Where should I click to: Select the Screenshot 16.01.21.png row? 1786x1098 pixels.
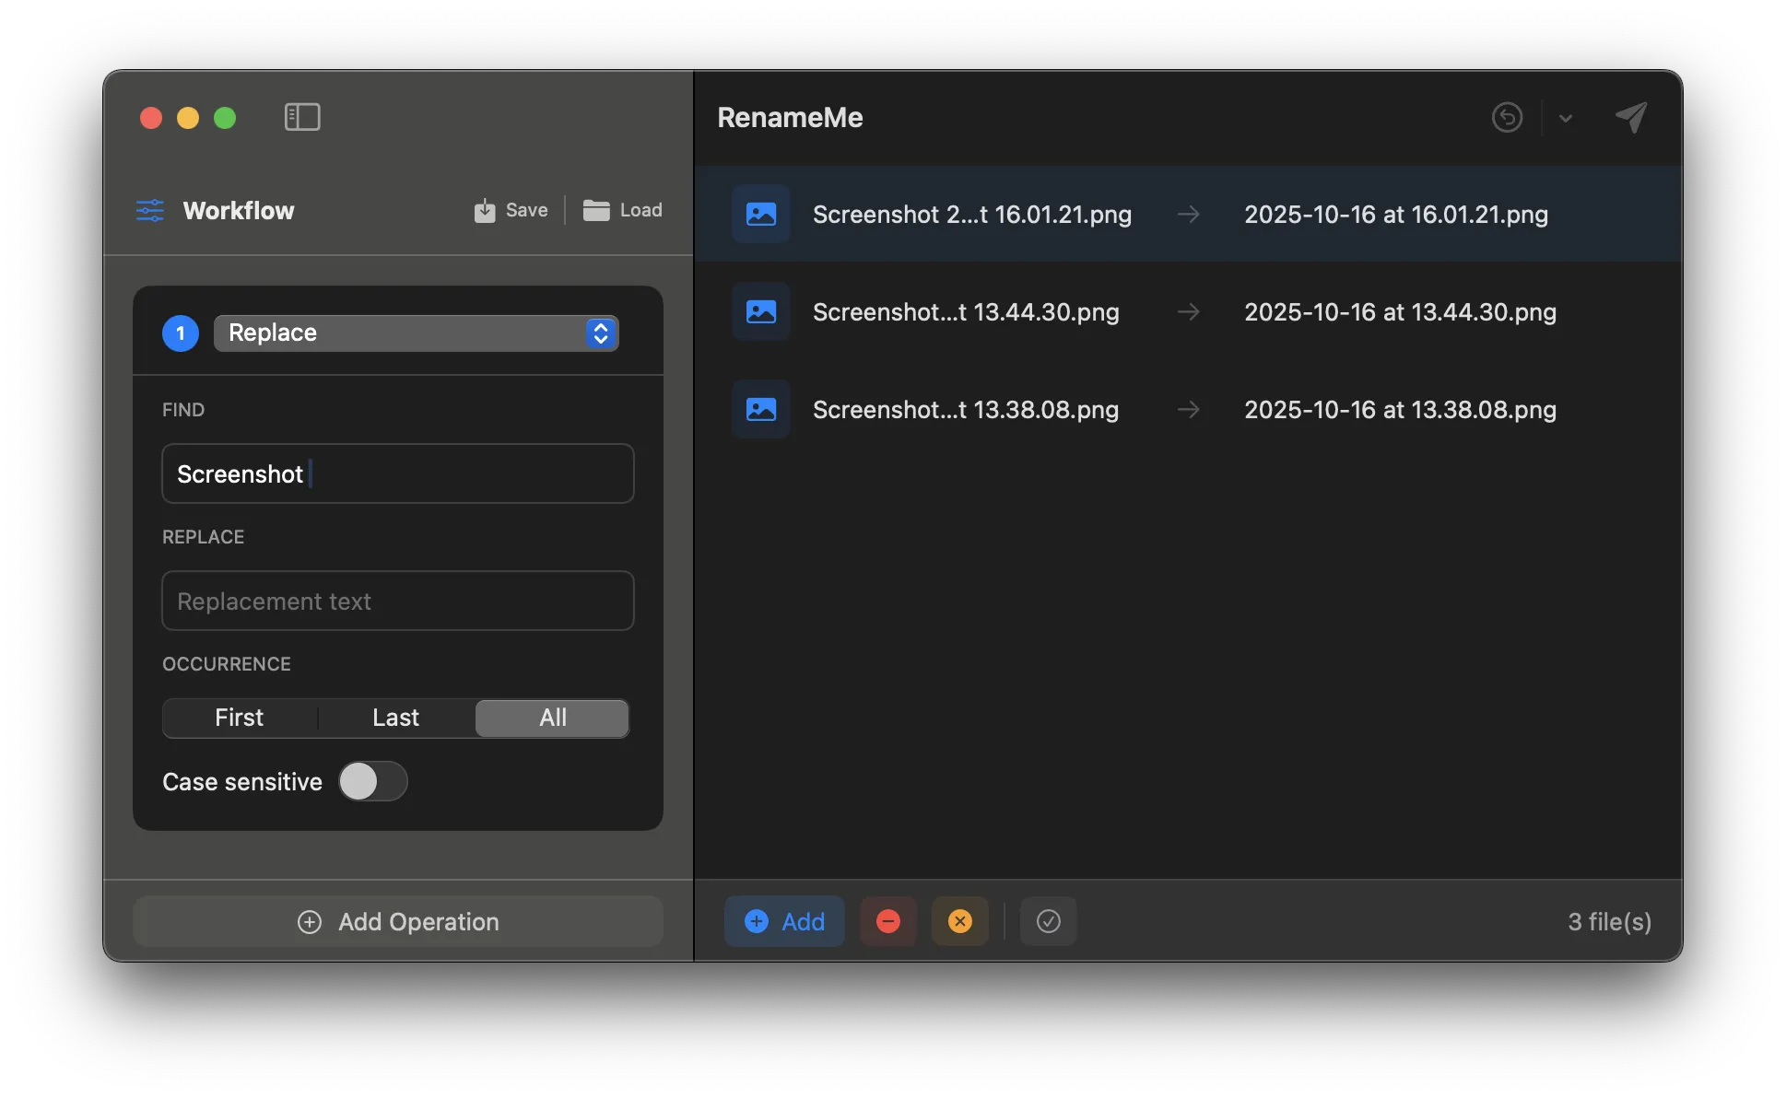point(1187,215)
